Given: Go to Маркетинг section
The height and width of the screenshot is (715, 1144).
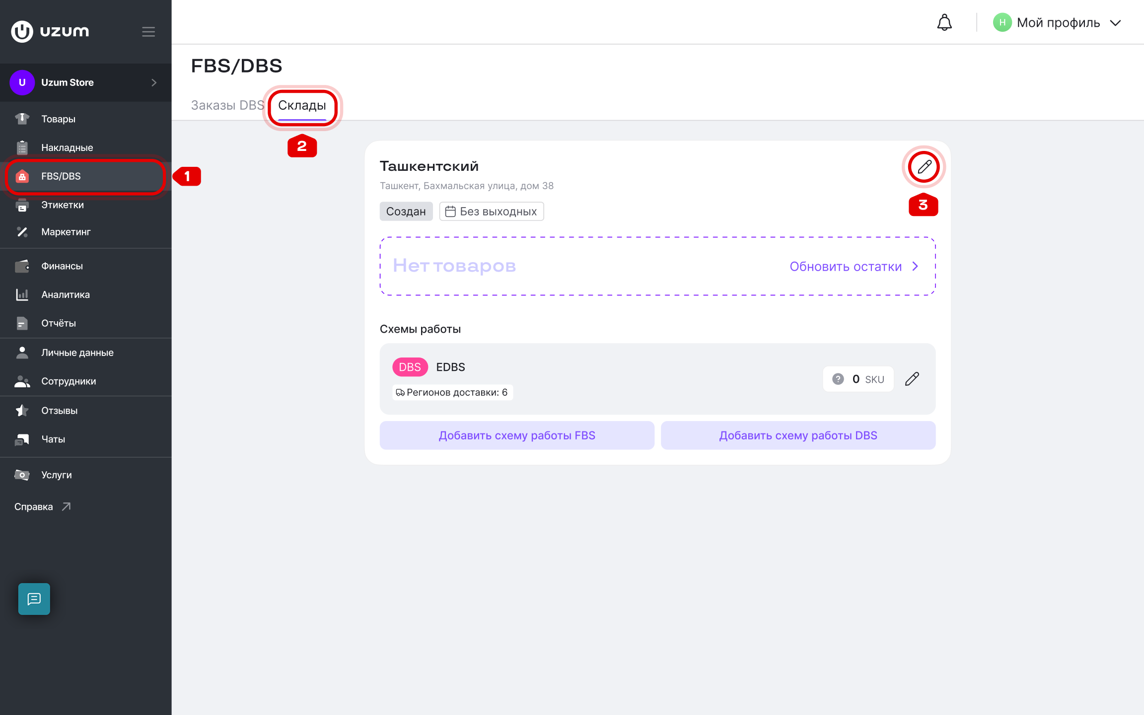Looking at the screenshot, I should click(x=85, y=232).
